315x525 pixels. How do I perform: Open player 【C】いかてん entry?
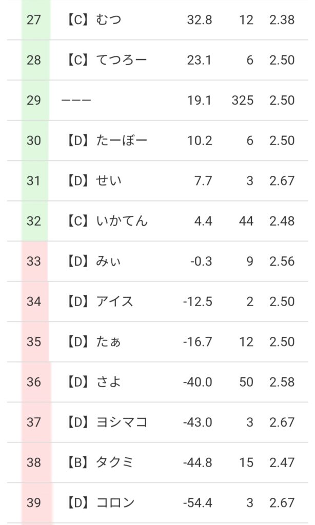[x=107, y=221]
